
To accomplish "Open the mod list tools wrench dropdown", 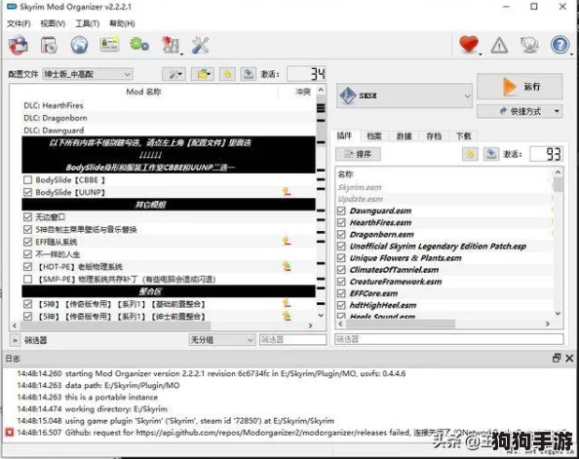I will 174,74.
